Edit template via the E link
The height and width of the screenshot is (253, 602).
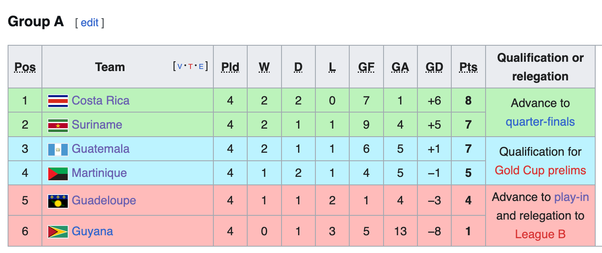point(201,66)
